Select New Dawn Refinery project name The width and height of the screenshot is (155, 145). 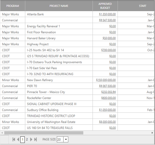click(40, 80)
